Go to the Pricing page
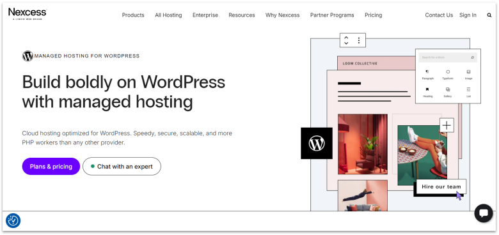The height and width of the screenshot is (235, 499). click(x=374, y=15)
